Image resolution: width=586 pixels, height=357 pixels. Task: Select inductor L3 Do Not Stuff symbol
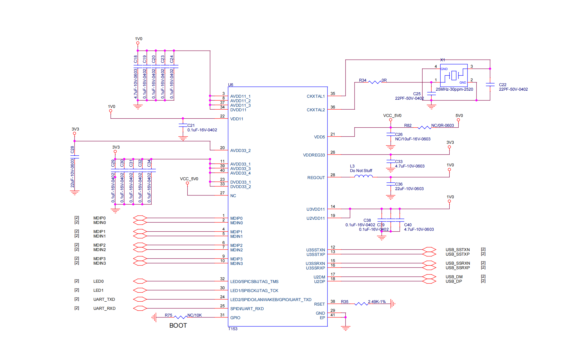(363, 176)
